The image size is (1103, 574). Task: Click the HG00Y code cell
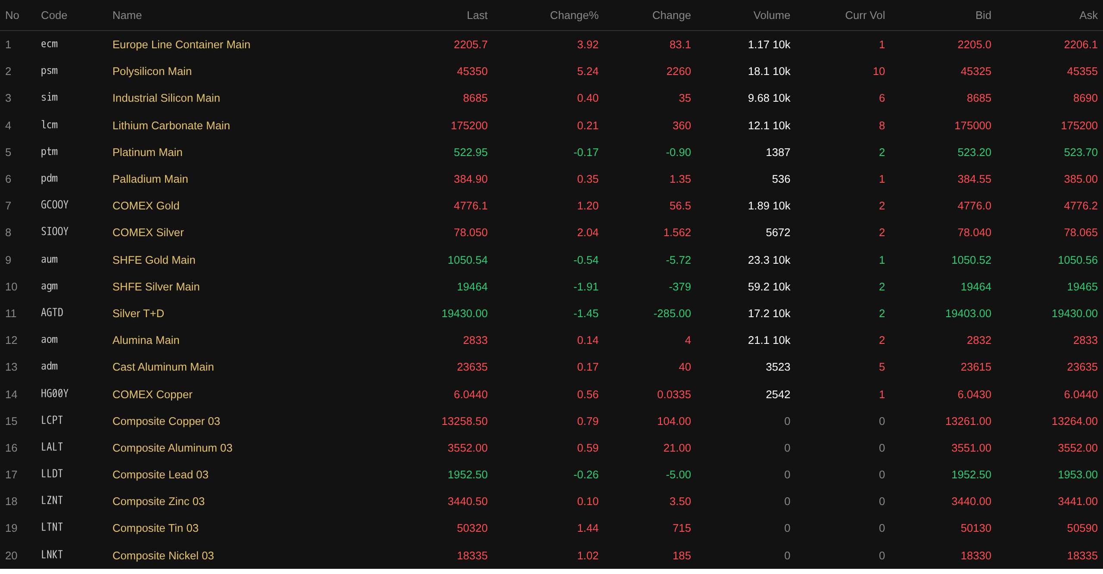tap(54, 394)
